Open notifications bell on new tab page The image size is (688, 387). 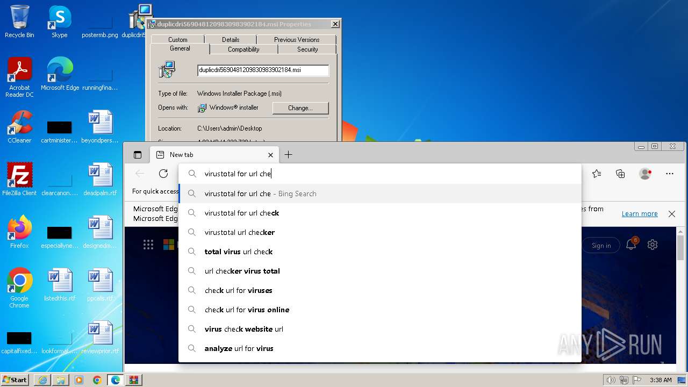coord(632,245)
